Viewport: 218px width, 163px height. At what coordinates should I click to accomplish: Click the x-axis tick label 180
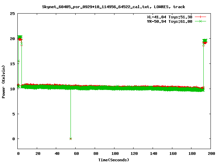pos(192,153)
